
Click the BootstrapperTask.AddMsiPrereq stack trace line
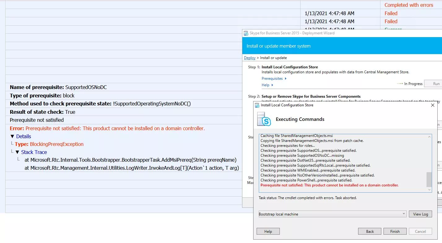pyautogui.click(x=130, y=160)
